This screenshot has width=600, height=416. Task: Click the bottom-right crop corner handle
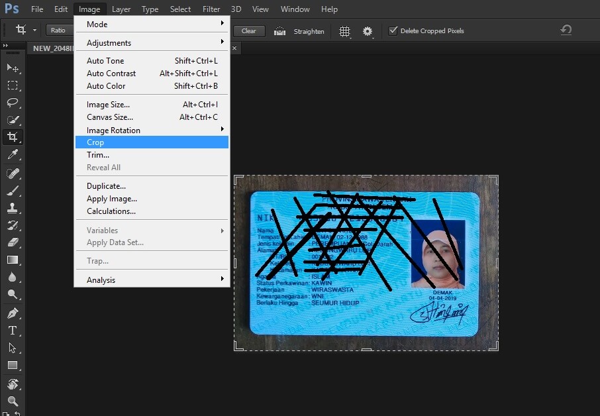pyautogui.click(x=493, y=346)
